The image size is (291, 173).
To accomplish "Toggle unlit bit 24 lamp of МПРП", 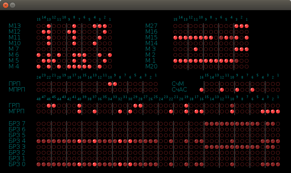I will click(x=39, y=90).
